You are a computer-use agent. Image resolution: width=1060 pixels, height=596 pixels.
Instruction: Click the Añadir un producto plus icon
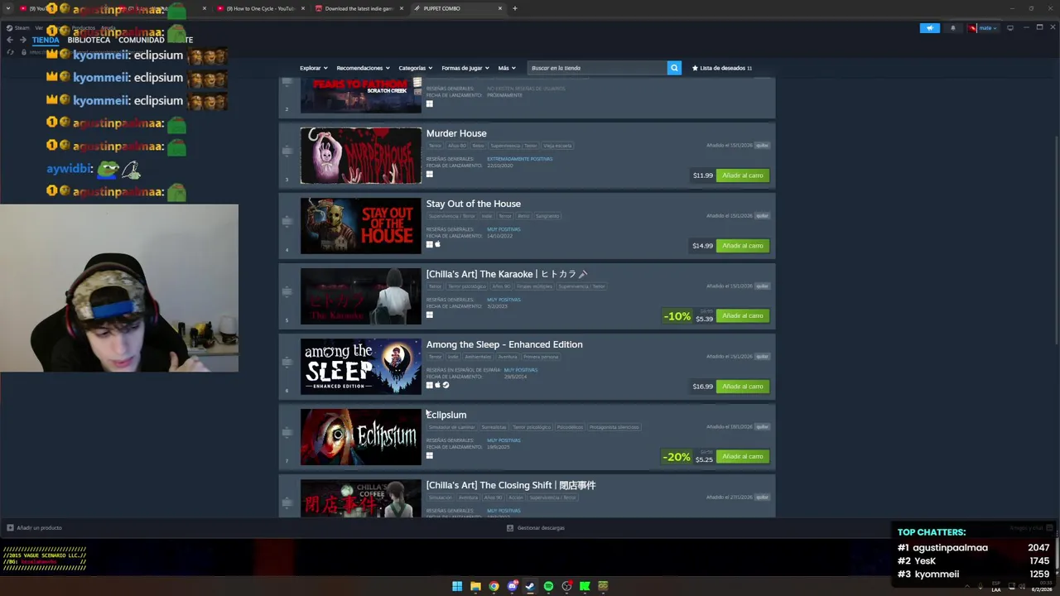(10, 527)
